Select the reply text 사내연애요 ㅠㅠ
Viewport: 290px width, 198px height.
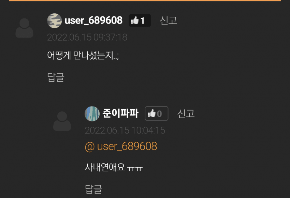(114, 167)
